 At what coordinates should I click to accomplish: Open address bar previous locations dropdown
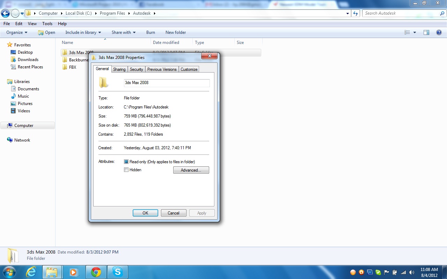347,13
